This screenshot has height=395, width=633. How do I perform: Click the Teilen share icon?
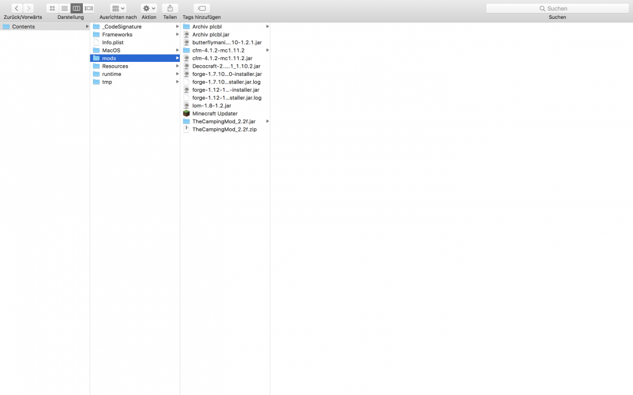(x=170, y=8)
